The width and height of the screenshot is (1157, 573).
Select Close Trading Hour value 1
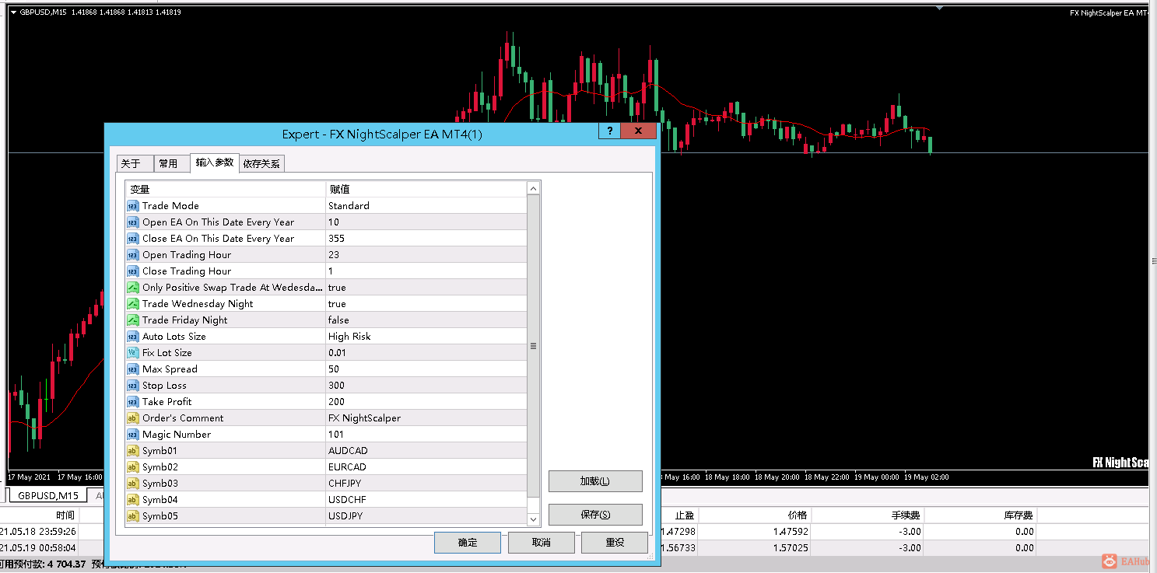click(426, 271)
